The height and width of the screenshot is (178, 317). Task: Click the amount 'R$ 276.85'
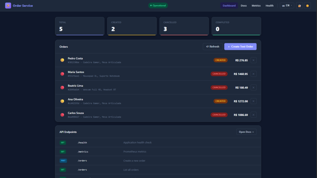tap(241, 61)
